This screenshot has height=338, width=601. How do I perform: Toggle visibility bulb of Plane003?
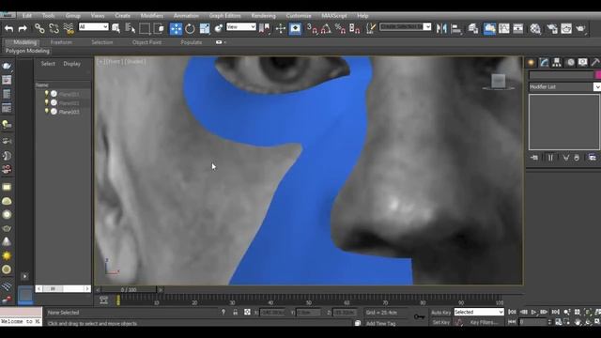[x=46, y=111]
